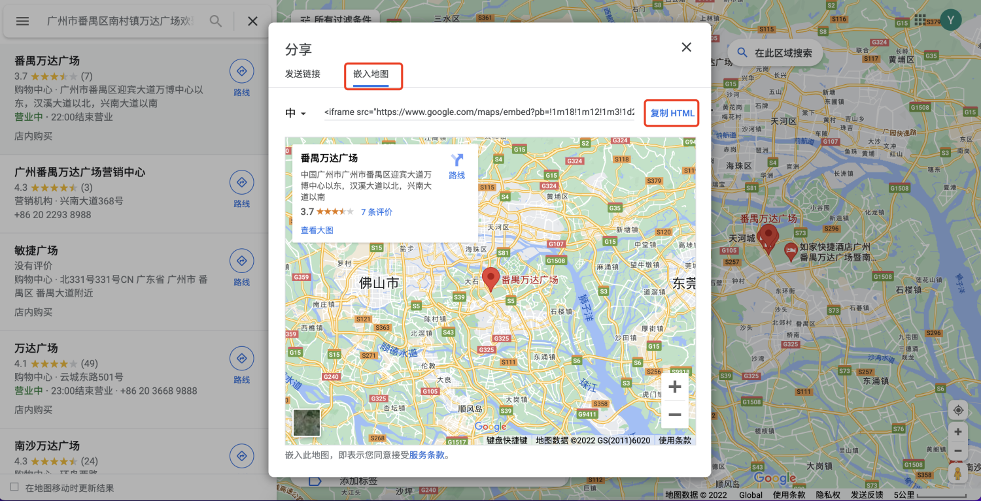The width and height of the screenshot is (981, 501).
Task: Select the 广州番禺万达广场营销中心 result title
Action: point(80,172)
